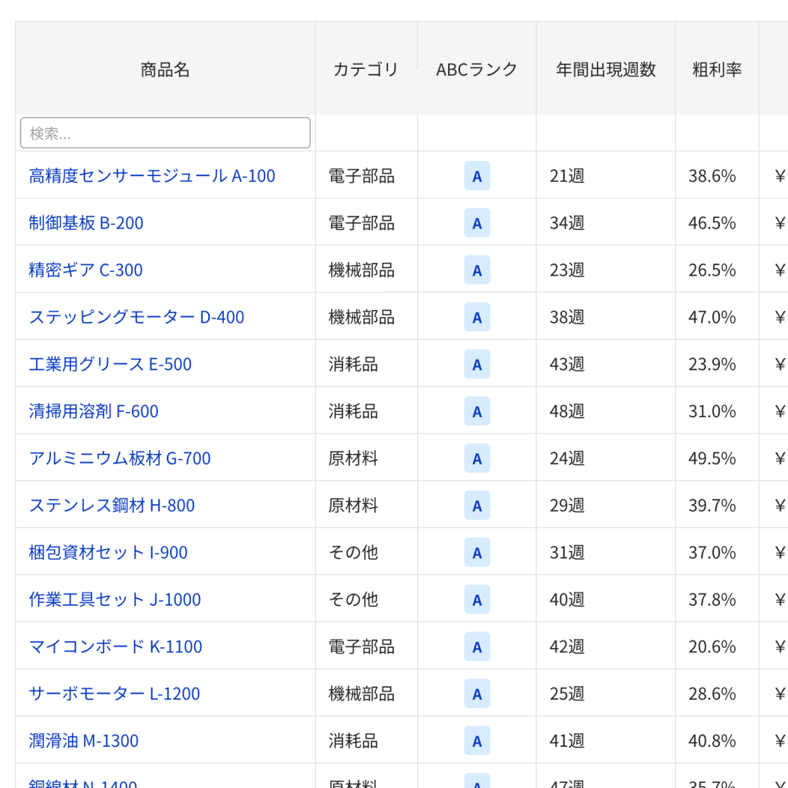
Task: Click the A rank badge for I-900 row
Action: pos(477,552)
